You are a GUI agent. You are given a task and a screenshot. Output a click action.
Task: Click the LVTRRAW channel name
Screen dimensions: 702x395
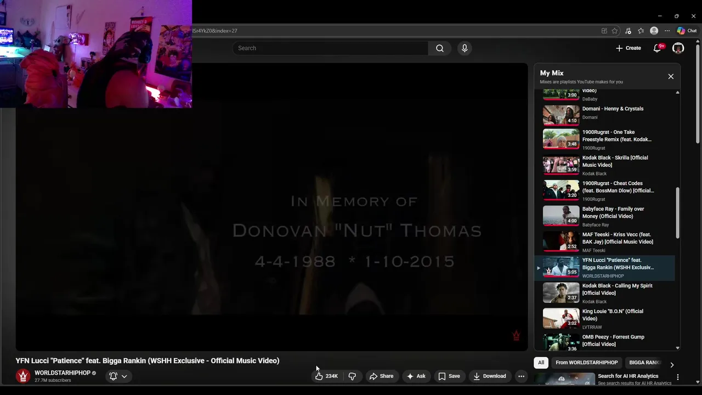coord(592,328)
